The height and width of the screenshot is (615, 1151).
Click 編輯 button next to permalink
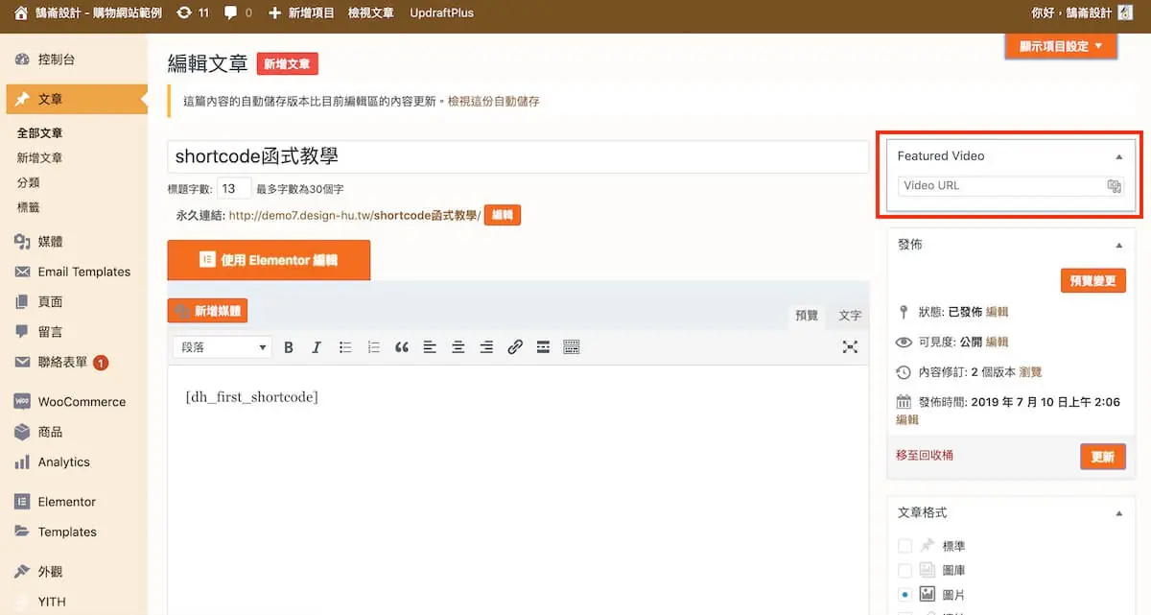[503, 216]
